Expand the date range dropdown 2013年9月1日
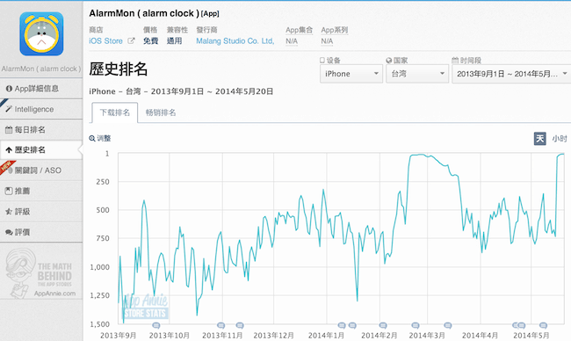This screenshot has width=571, height=341. (511, 74)
